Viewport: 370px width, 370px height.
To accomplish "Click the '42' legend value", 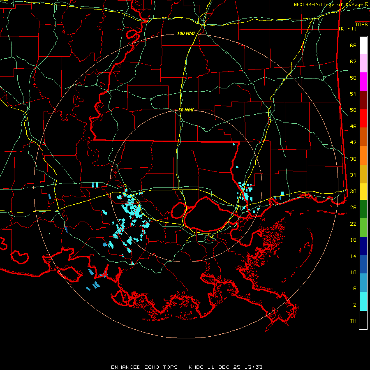I will [x=353, y=143].
